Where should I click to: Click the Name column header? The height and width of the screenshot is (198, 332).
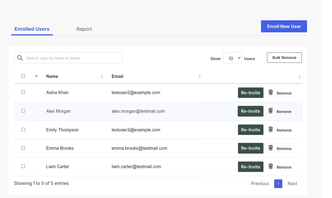pyautogui.click(x=52, y=76)
